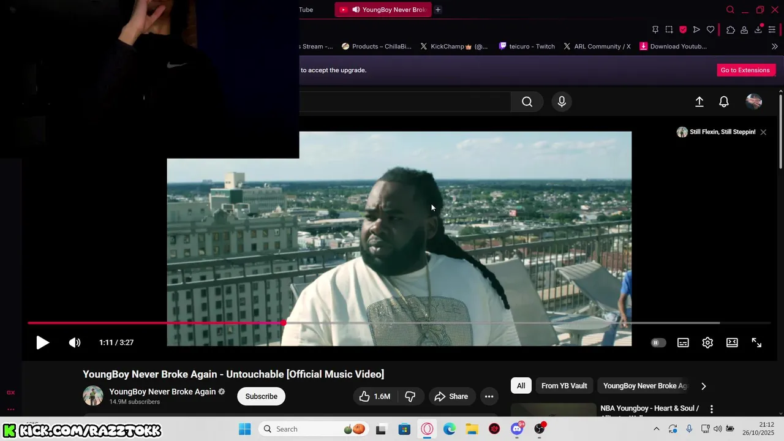Dislike the Untouchable video
784x441 pixels.
click(410, 396)
